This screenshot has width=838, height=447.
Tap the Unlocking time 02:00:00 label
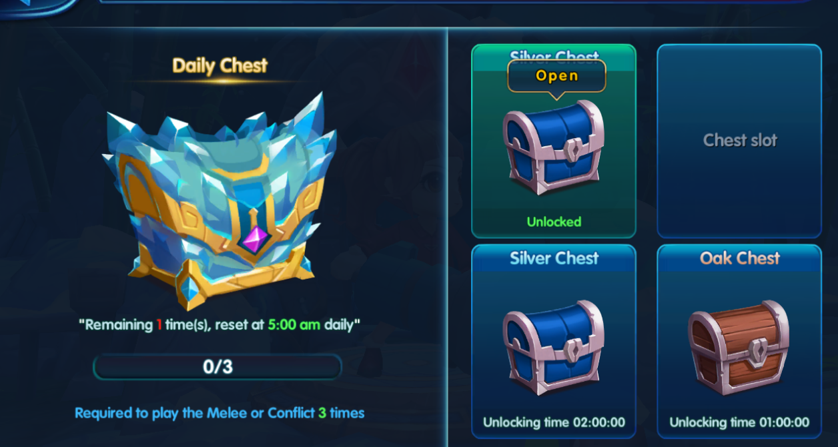554,422
